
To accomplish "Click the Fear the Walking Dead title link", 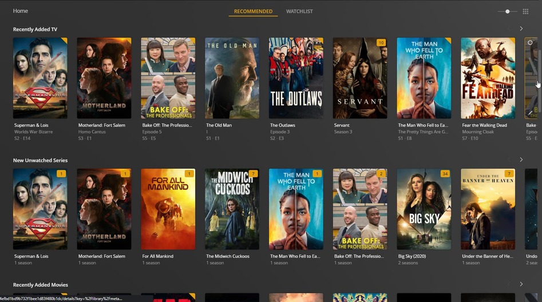I will (484, 125).
